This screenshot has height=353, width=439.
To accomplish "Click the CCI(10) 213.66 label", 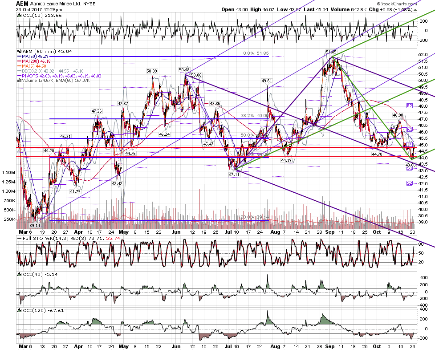I will (42, 16).
